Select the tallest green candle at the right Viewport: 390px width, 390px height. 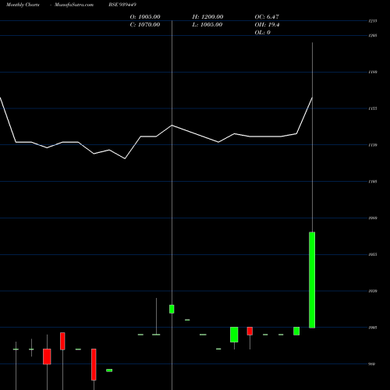(312, 280)
